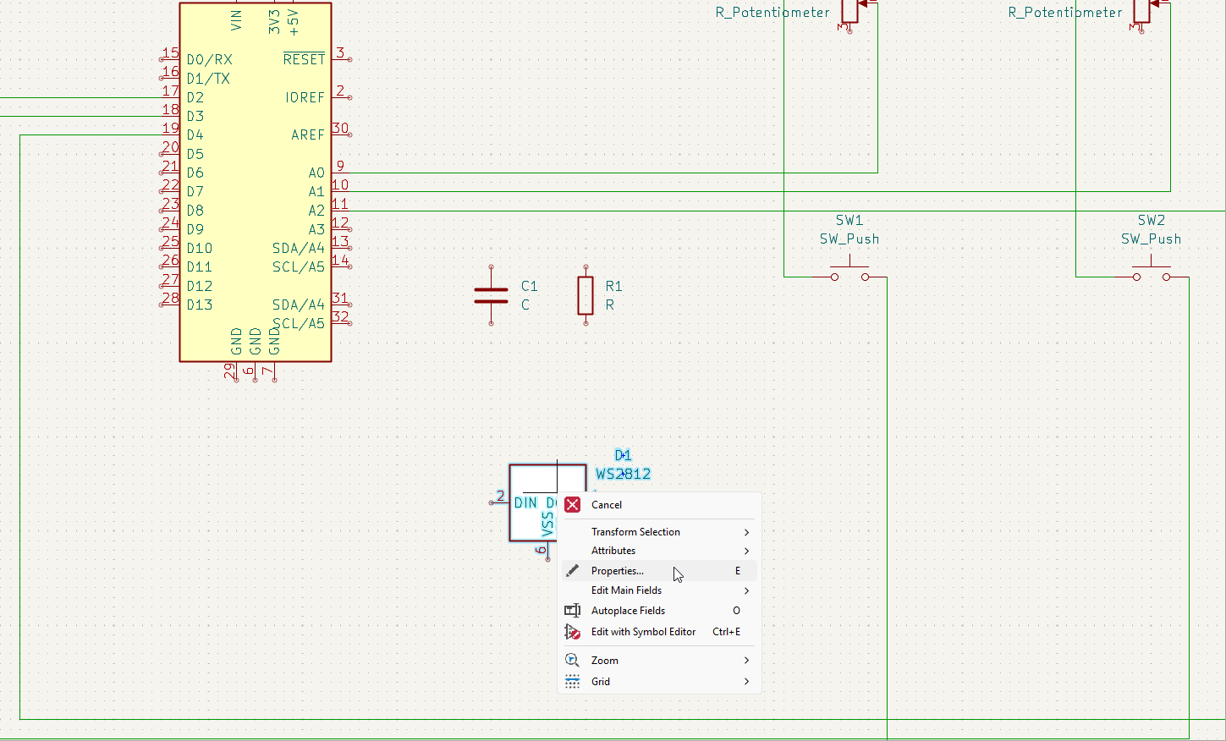Open the Transform Selection submenu
The height and width of the screenshot is (741, 1226).
coord(659,532)
